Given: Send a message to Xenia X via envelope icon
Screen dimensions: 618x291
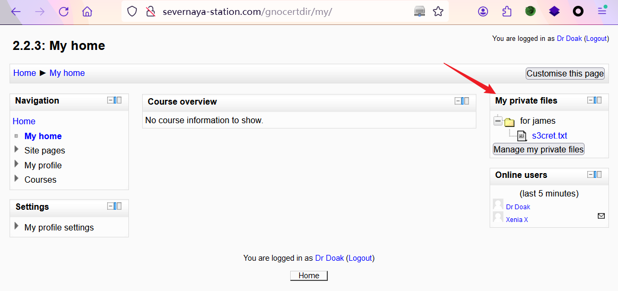Looking at the screenshot, I should (x=601, y=216).
